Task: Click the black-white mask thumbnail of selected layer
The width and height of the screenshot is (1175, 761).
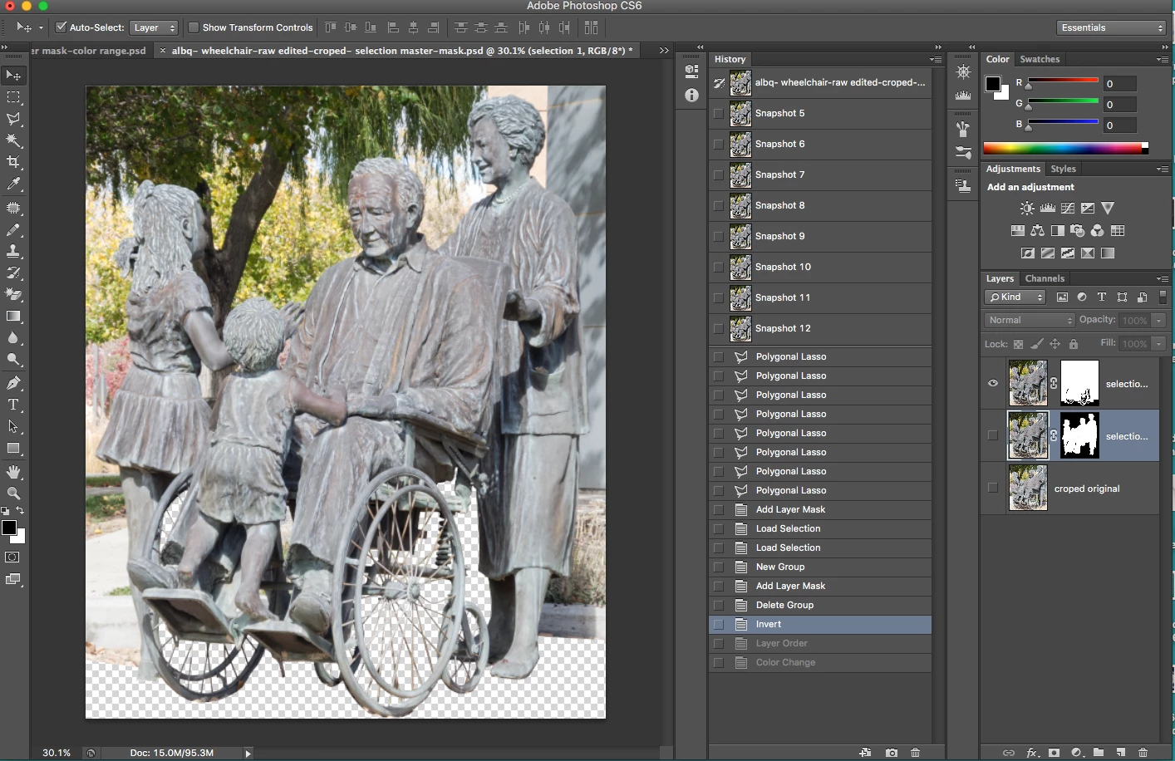Action: (1079, 435)
